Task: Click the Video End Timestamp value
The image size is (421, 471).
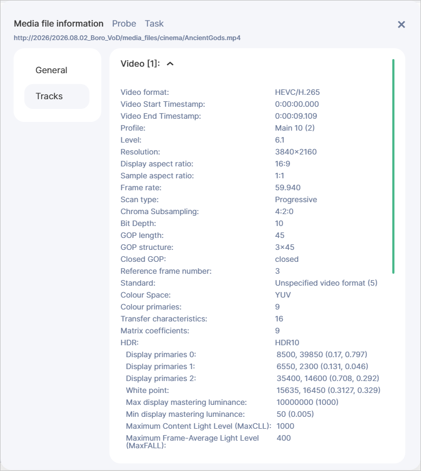Action: coord(296,116)
